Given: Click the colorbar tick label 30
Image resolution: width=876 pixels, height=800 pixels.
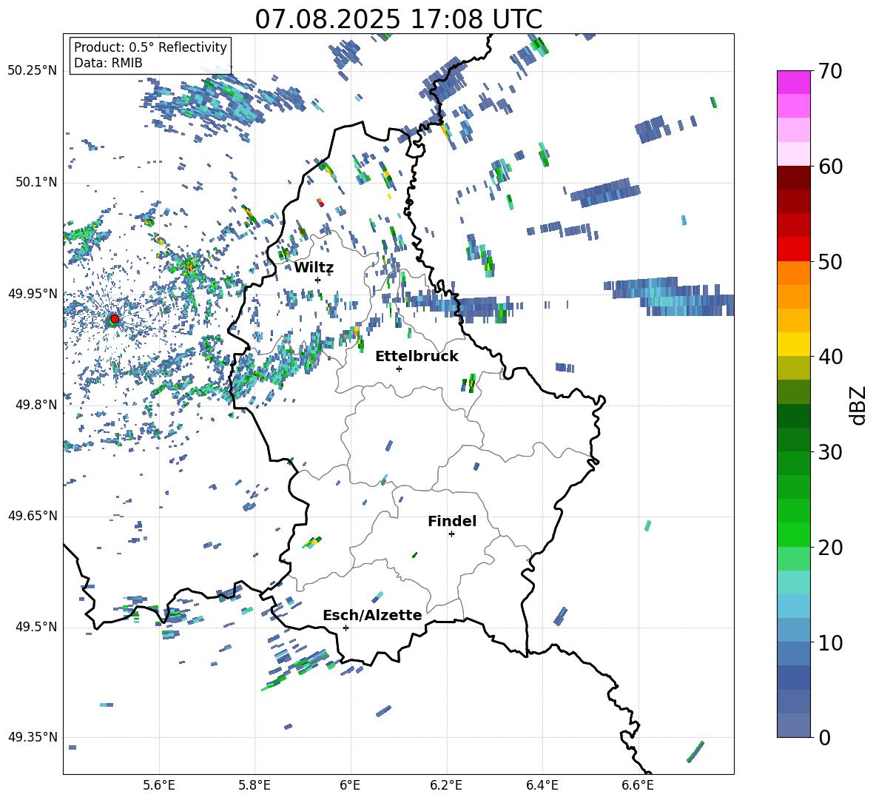Looking at the screenshot, I should 830,452.
